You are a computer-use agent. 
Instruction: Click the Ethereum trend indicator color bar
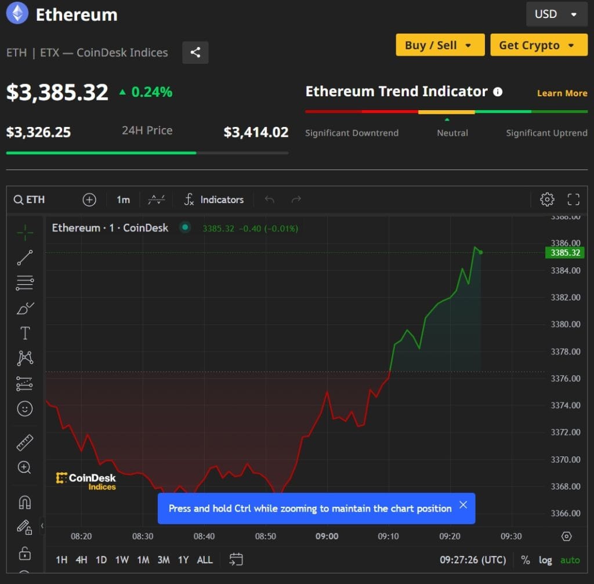click(x=446, y=112)
